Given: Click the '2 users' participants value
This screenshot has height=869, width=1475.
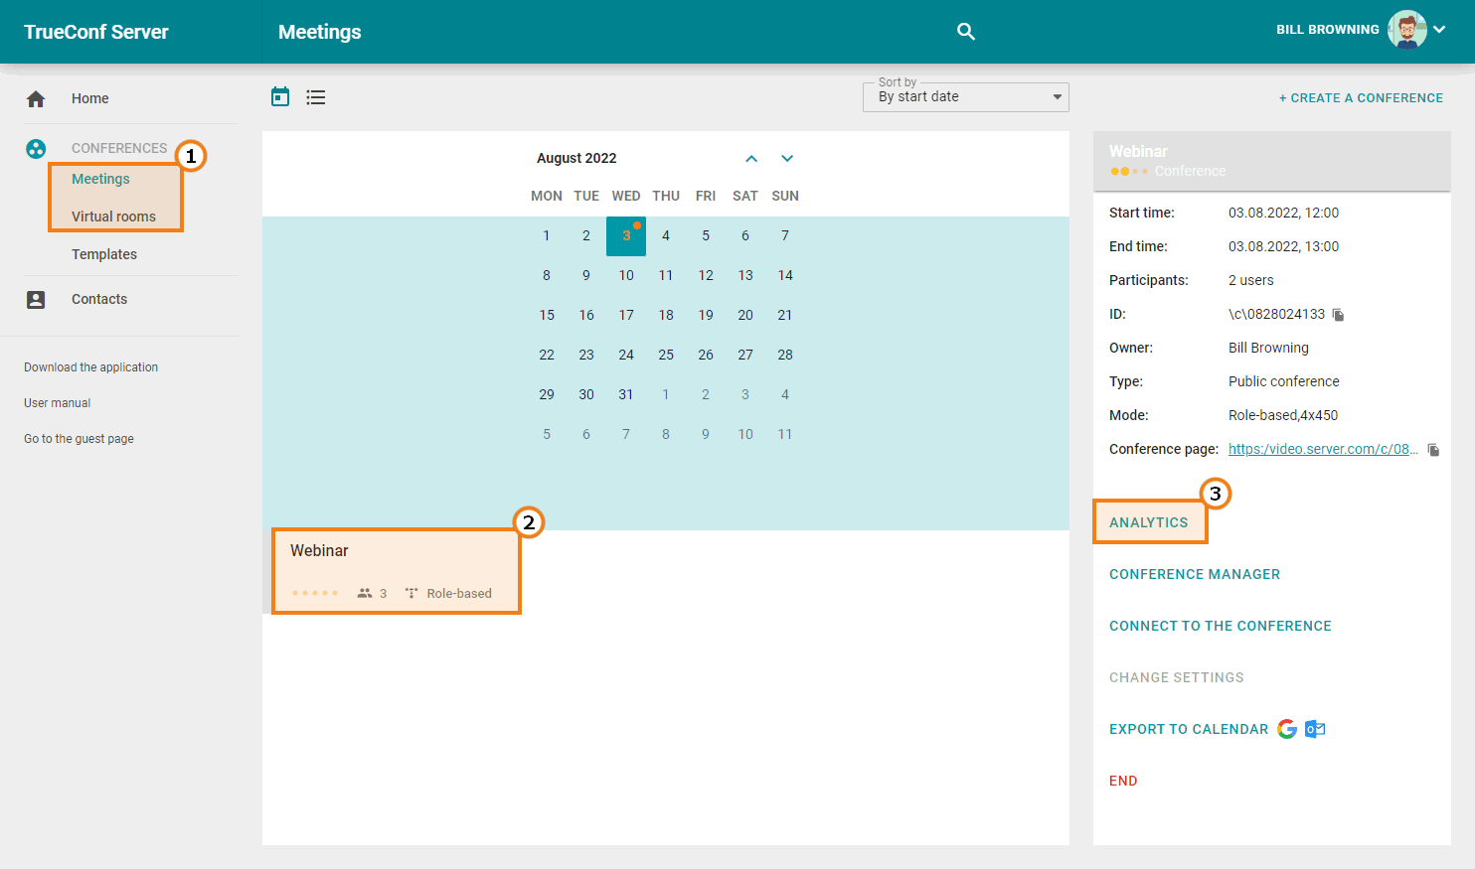Looking at the screenshot, I should pyautogui.click(x=1250, y=280).
